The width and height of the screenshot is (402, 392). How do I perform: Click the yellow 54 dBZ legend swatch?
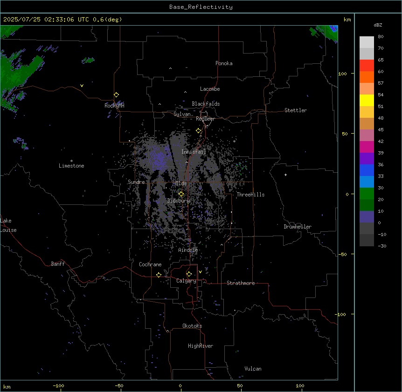(x=367, y=100)
